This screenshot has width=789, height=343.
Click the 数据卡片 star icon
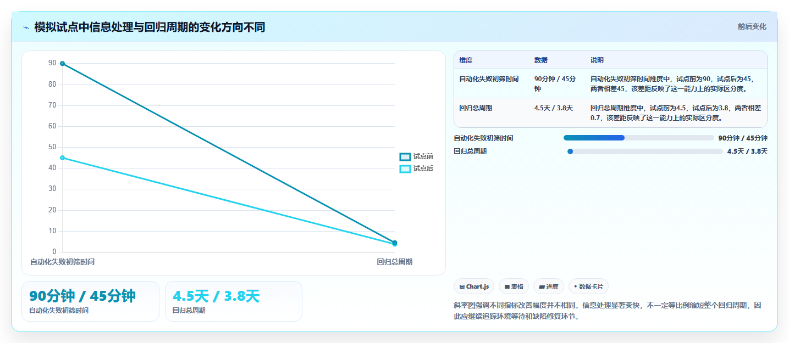[576, 286]
